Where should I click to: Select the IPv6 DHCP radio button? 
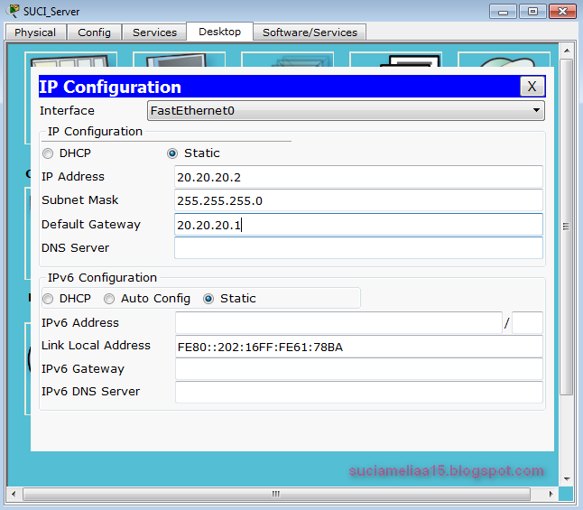[48, 299]
